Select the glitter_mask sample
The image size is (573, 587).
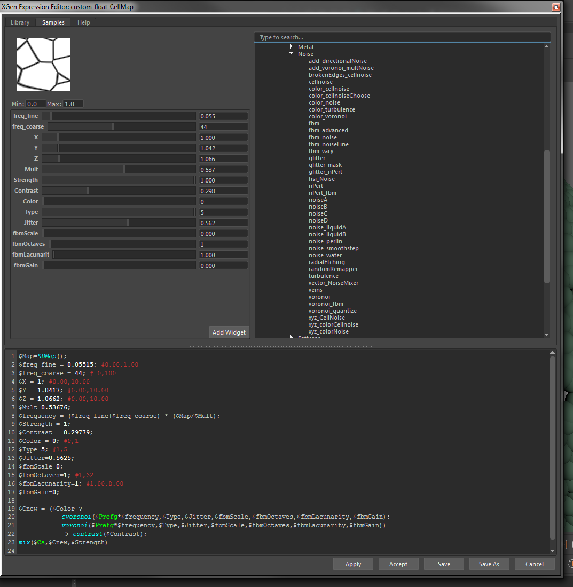pos(326,165)
